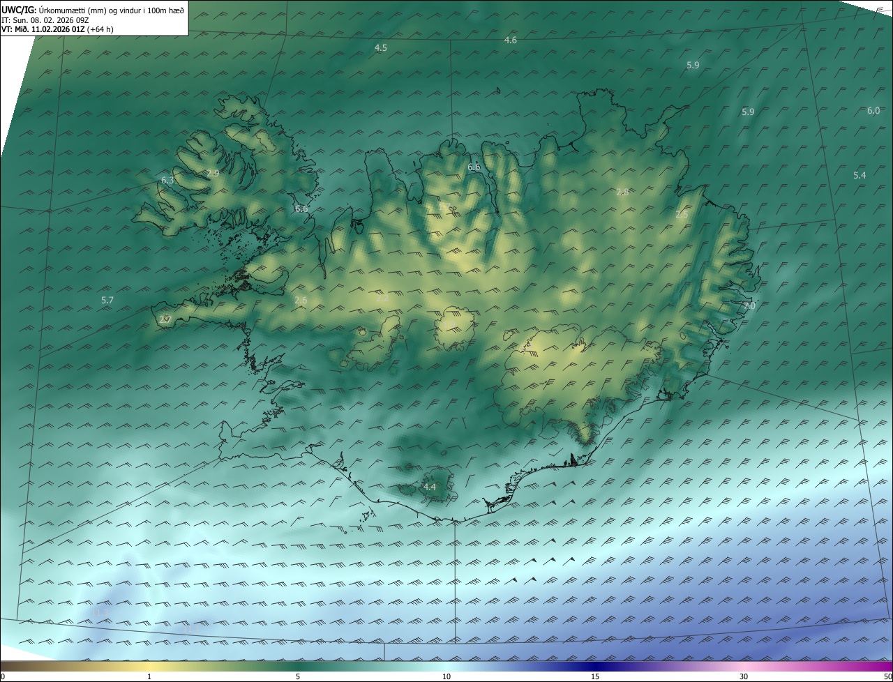Image resolution: width=893 pixels, height=682 pixels.
Task: Click the 4.5 value label
Action: click(x=381, y=48)
